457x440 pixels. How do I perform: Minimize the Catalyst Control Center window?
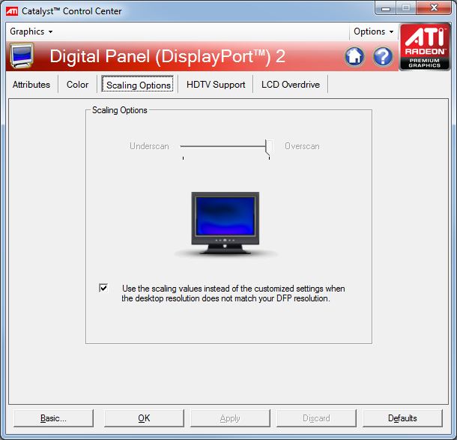[386, 8]
